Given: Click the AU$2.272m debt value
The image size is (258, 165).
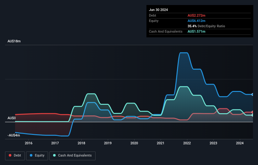Looking at the screenshot, I should pos(196,15).
